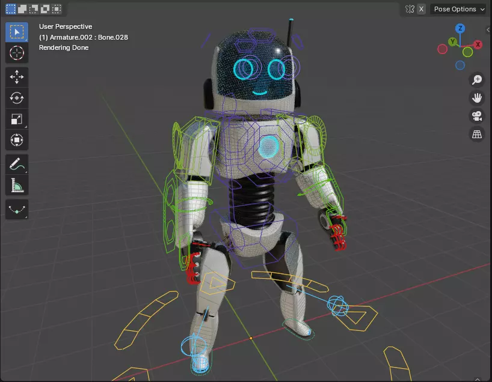Screen dimensions: 492x382
Task: Open the Pose Options dropdown
Action: point(459,9)
